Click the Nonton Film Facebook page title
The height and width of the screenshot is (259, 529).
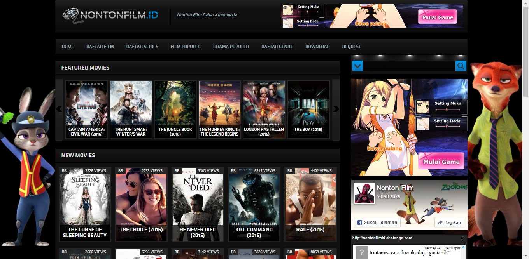[395, 188]
